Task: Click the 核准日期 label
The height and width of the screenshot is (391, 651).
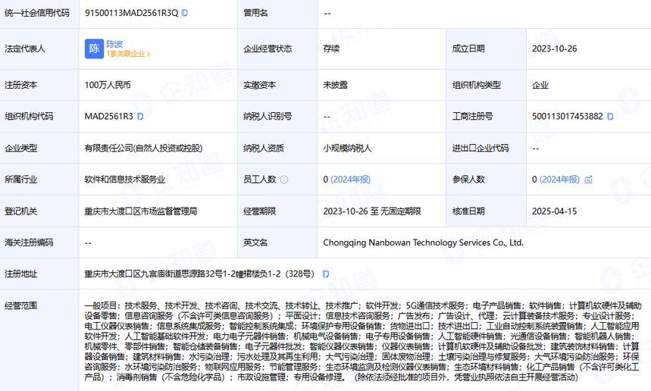Action: (x=468, y=211)
